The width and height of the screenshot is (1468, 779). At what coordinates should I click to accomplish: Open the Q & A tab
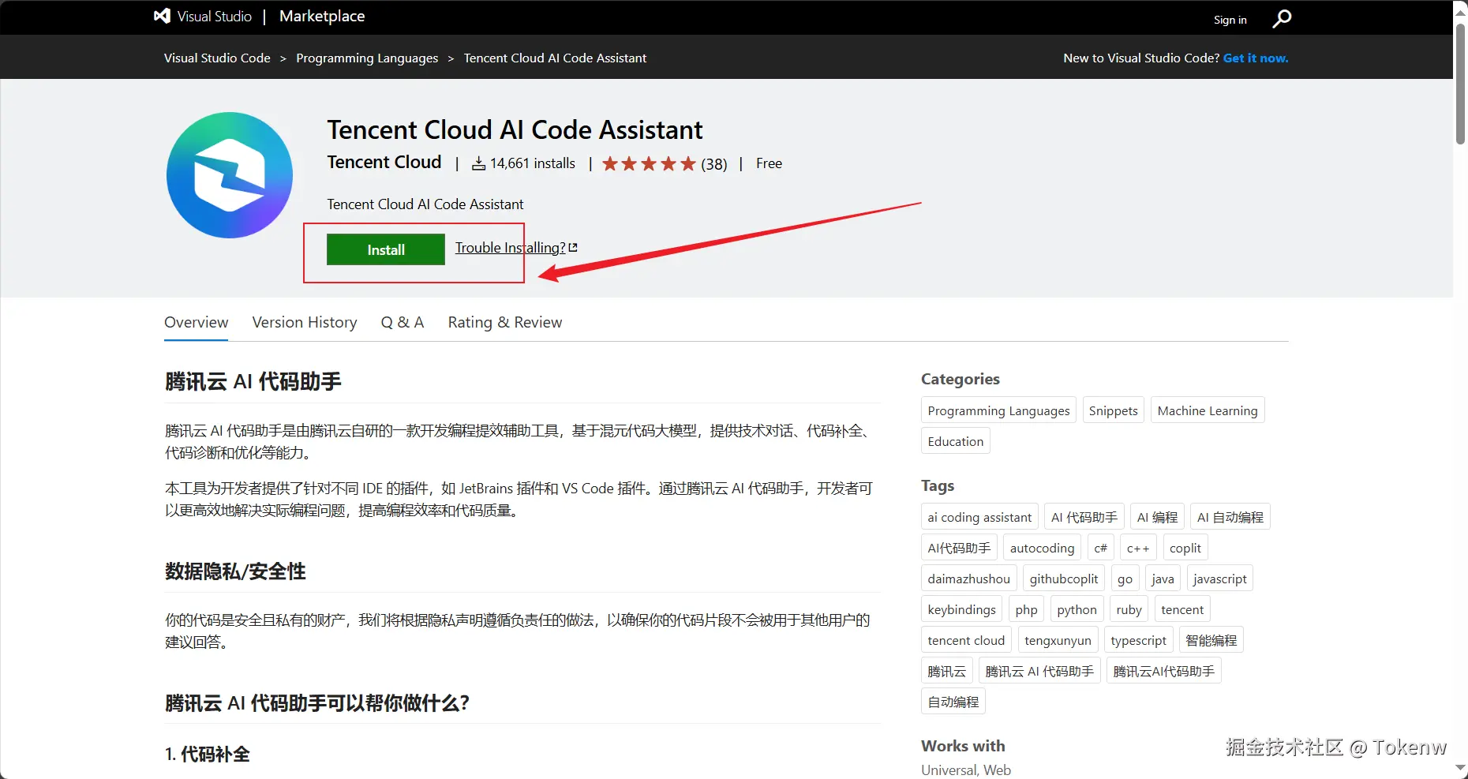tap(403, 322)
